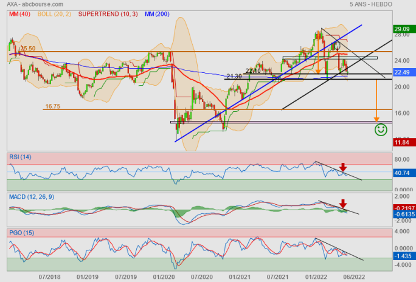Click the MM (40) legend label
Image resolution: width=416 pixels, height=282 pixels.
[x=19, y=14]
